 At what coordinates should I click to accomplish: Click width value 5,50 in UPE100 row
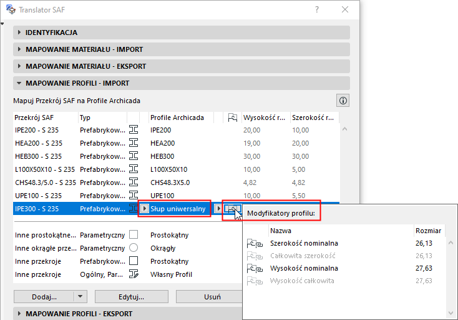pyautogui.click(x=298, y=196)
